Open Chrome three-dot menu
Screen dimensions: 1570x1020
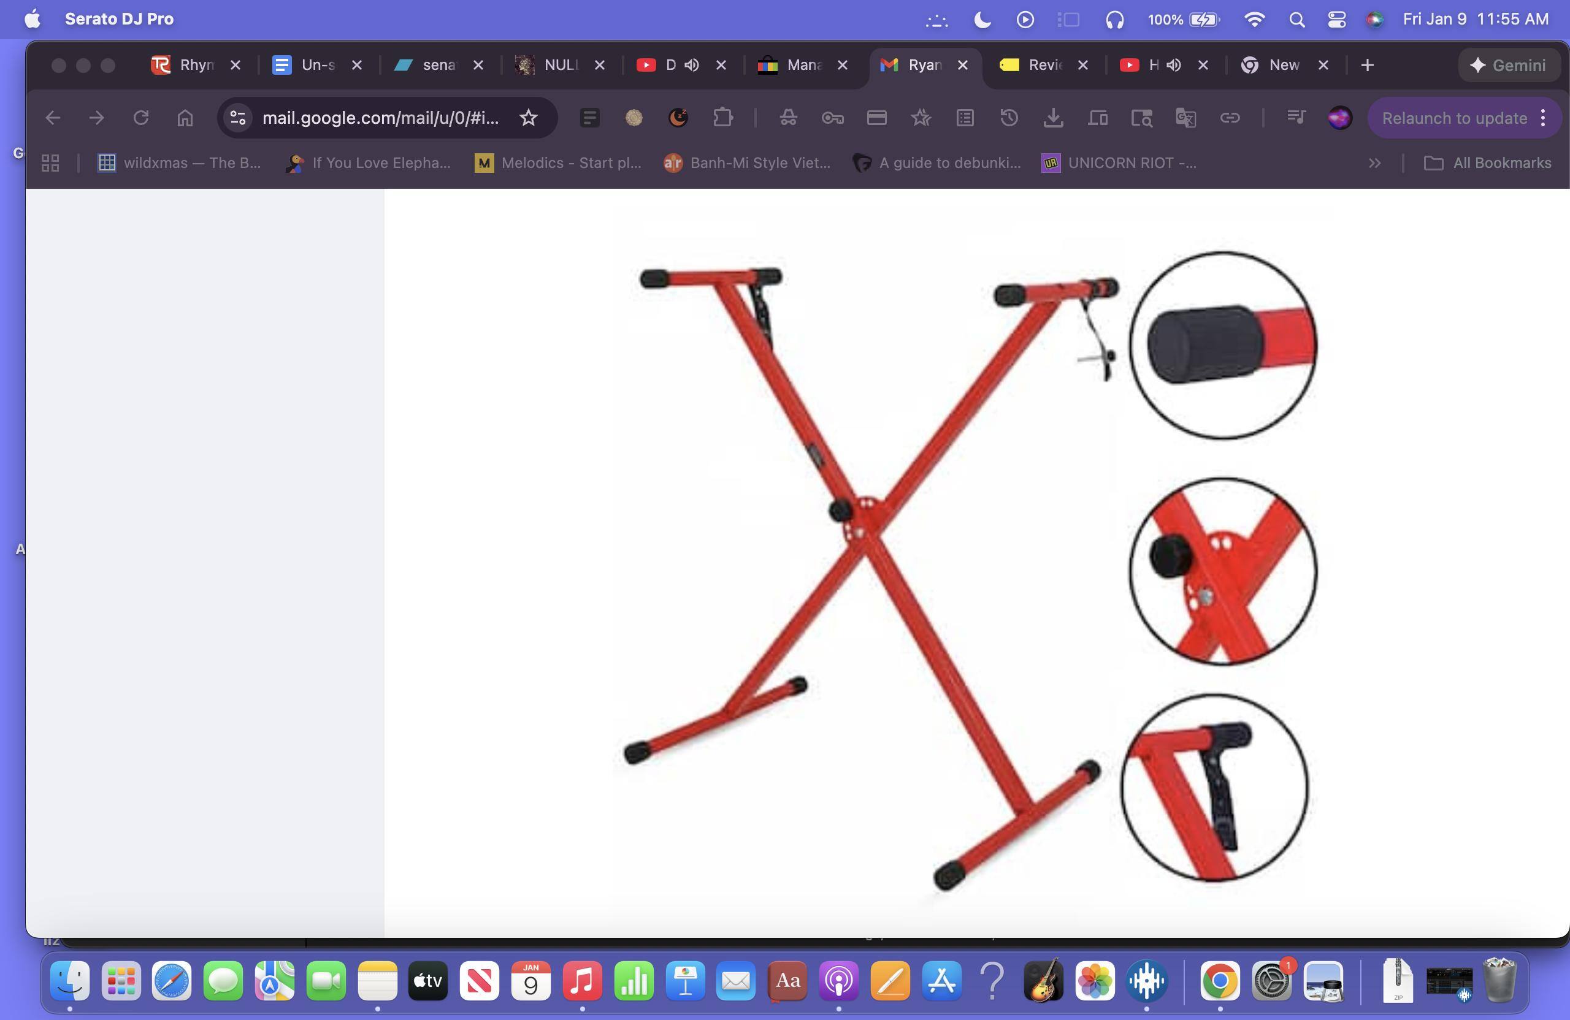1543,118
